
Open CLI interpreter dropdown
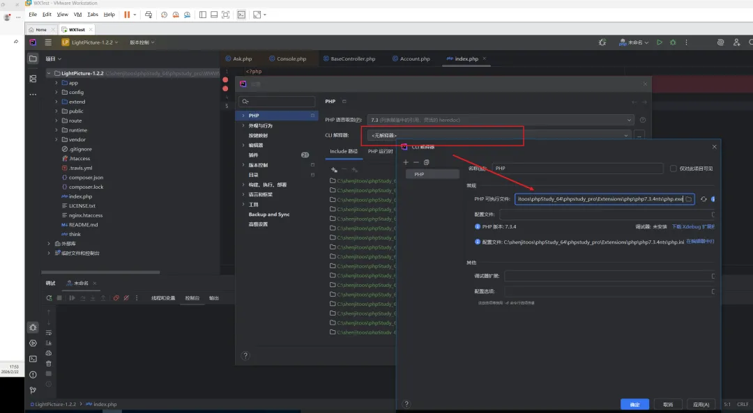click(x=499, y=135)
